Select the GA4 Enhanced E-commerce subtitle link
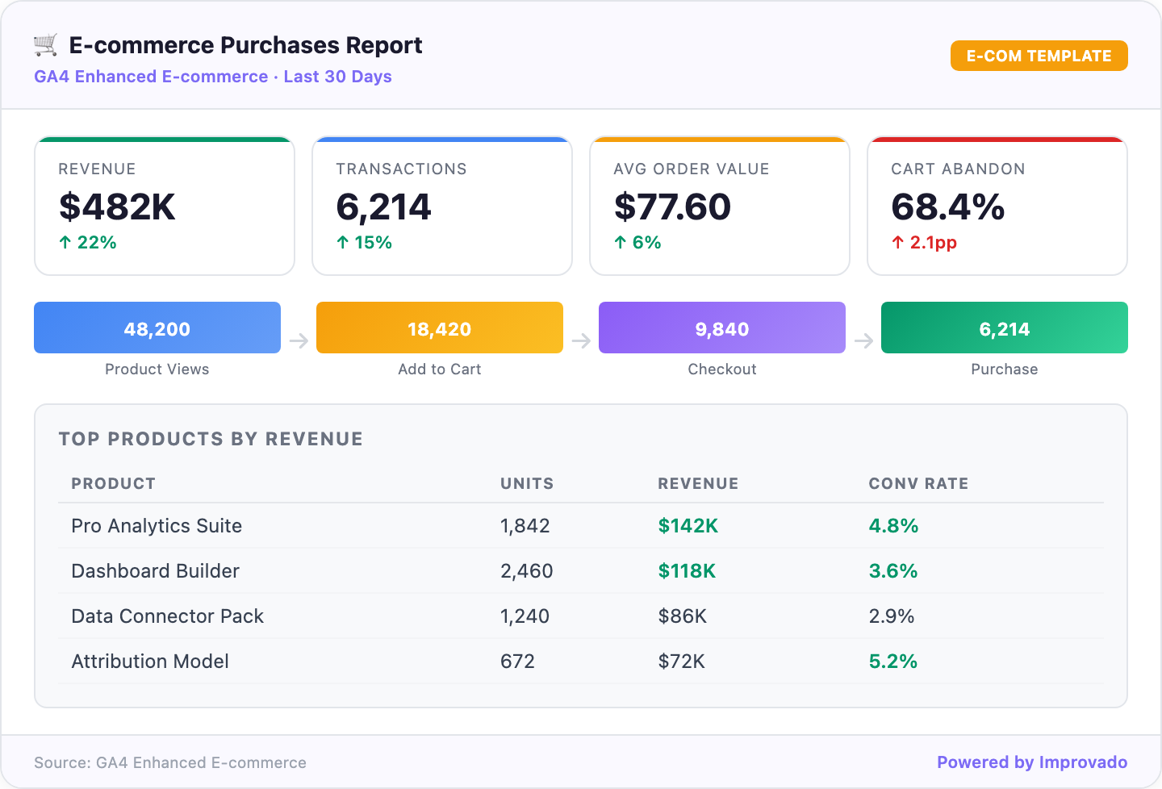1162x789 pixels. [x=150, y=76]
